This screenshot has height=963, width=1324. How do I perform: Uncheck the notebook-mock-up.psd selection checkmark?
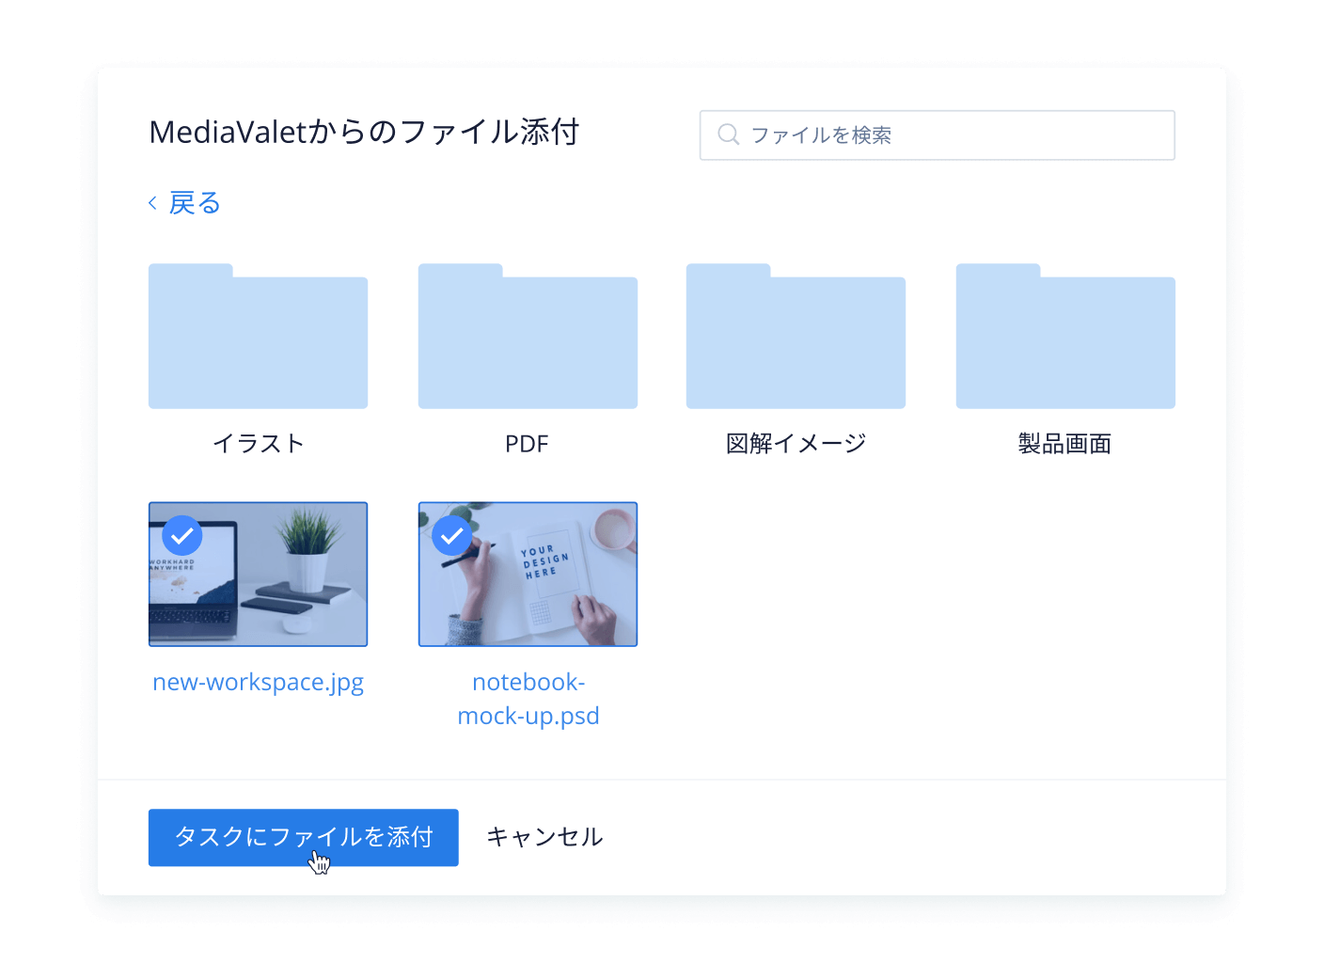(x=452, y=536)
